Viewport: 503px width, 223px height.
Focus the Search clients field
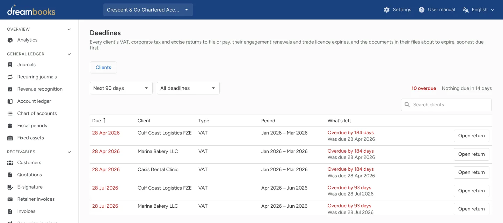point(446,105)
